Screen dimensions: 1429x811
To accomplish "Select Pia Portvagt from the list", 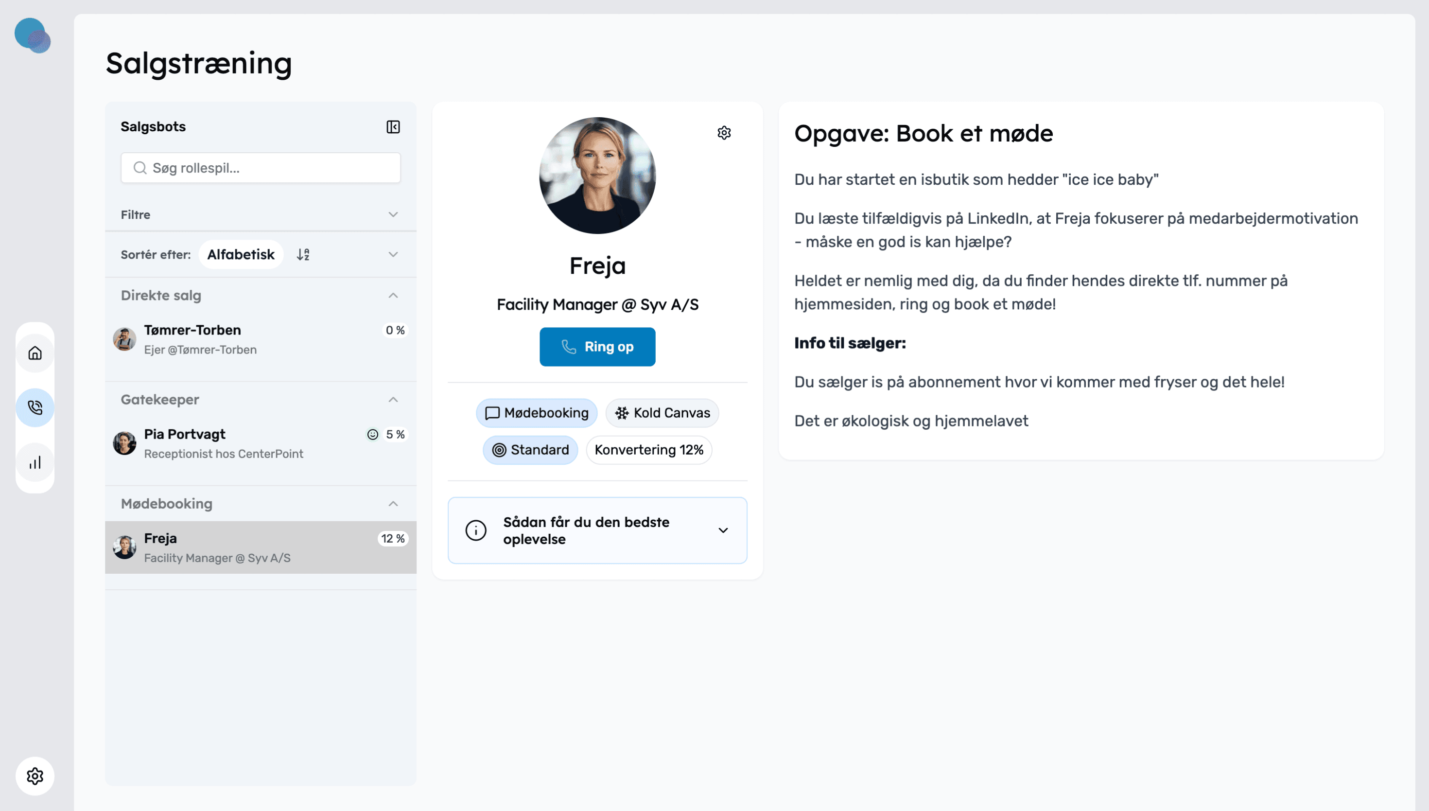I will tap(261, 443).
